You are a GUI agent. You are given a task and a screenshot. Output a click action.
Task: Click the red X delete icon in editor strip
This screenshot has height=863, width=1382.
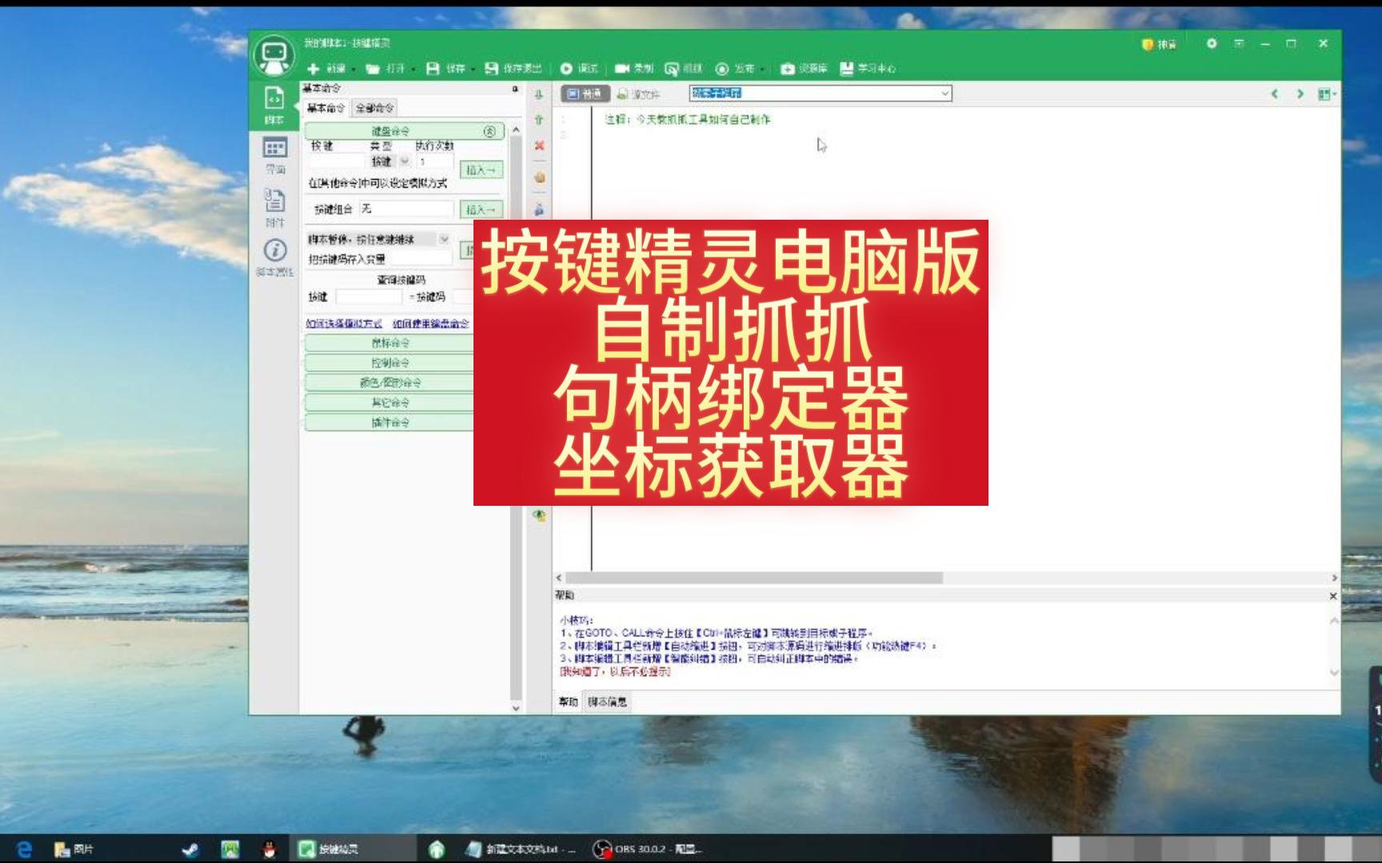click(539, 145)
